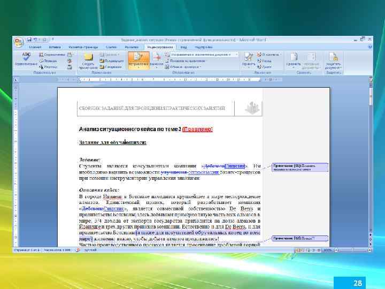
Task: Reject change with Отклонить button
Action: pos(269,55)
